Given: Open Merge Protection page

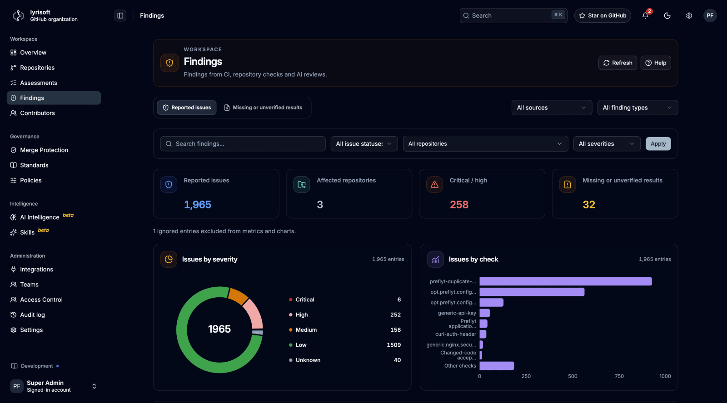Looking at the screenshot, I should coord(54,150).
